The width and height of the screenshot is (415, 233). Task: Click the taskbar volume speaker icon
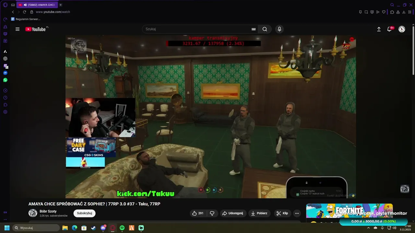394,228
